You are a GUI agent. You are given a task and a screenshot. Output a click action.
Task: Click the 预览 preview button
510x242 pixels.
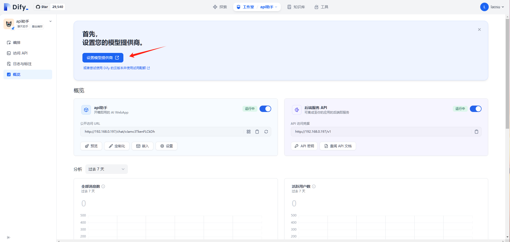coord(91,146)
